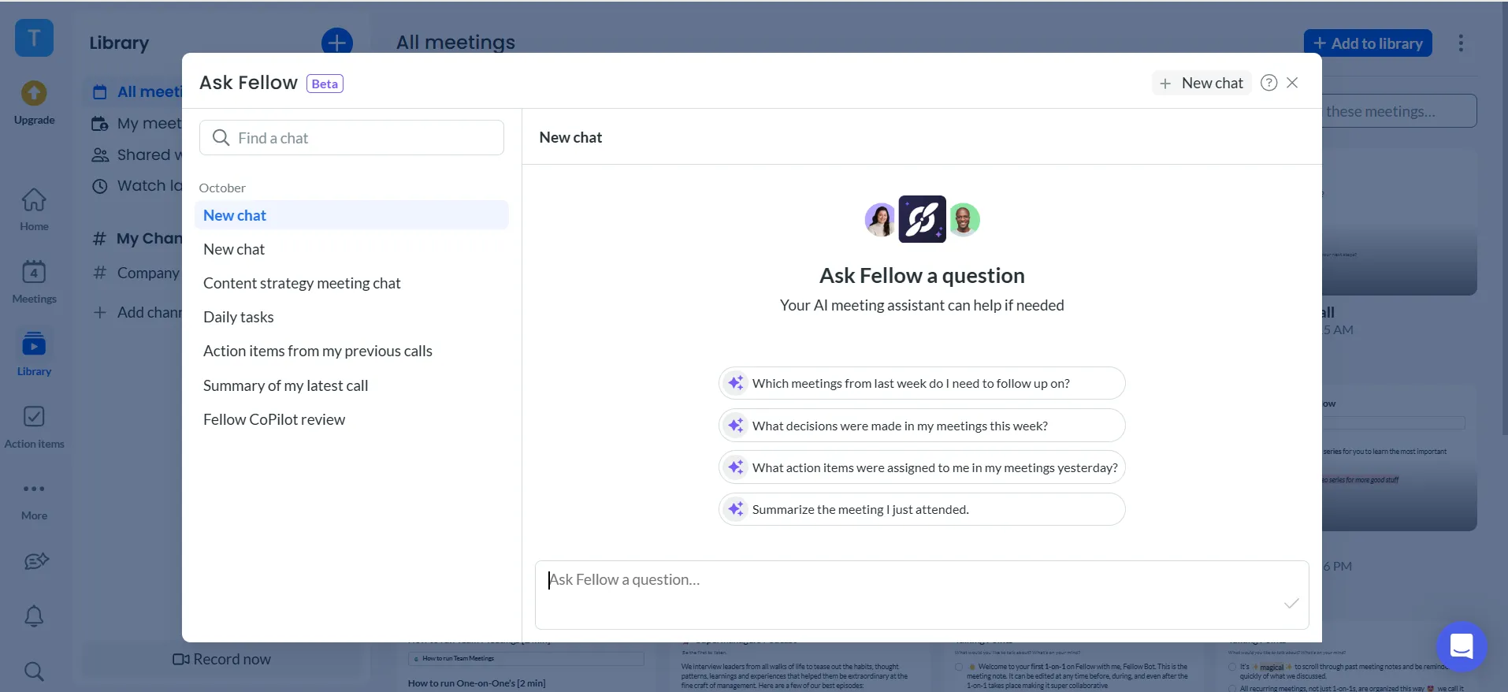
Task: Click the search these meetings field
Action: click(x=1399, y=111)
